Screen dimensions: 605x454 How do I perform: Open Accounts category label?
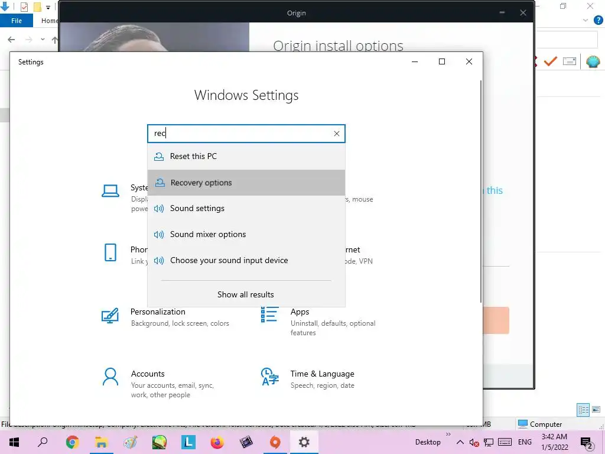[x=148, y=374]
